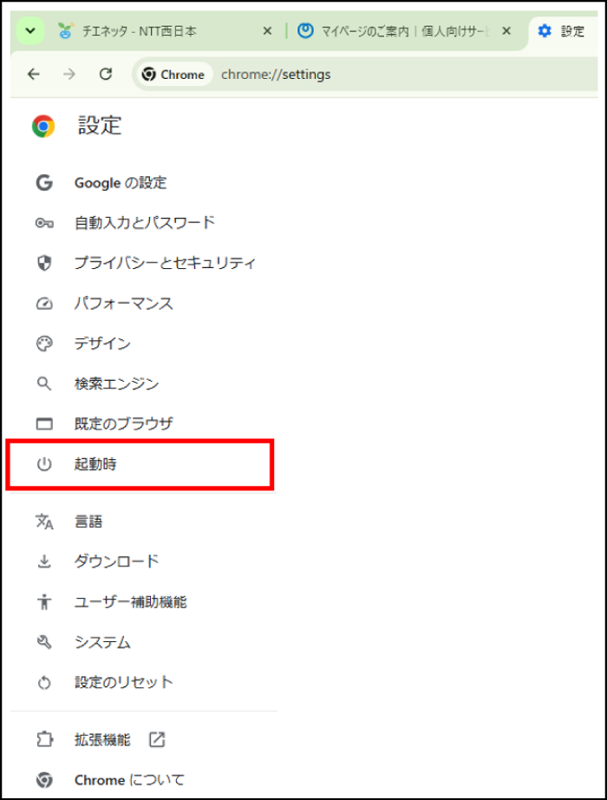Reload the page with the refresh icon
The width and height of the screenshot is (607, 800).
(106, 75)
